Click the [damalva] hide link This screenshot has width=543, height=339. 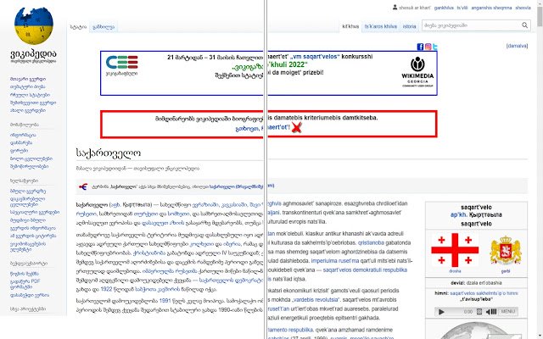517,46
